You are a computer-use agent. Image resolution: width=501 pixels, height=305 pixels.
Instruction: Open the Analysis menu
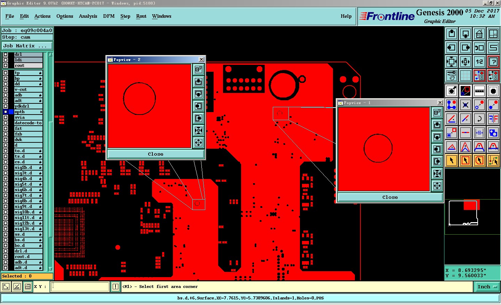[88, 16]
